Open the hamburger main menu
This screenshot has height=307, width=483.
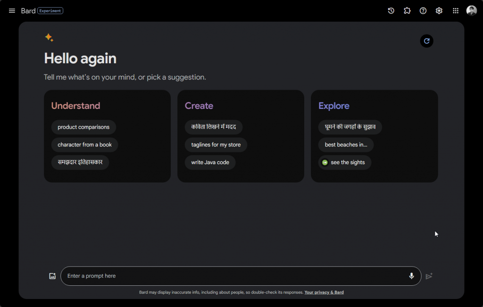(x=12, y=11)
